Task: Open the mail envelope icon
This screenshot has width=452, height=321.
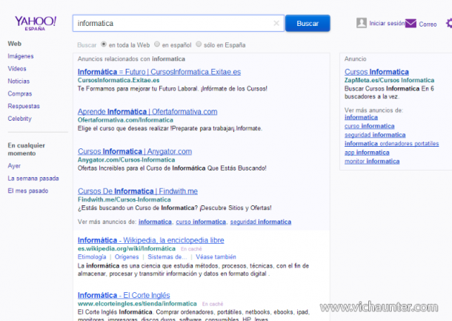Action: coord(411,23)
